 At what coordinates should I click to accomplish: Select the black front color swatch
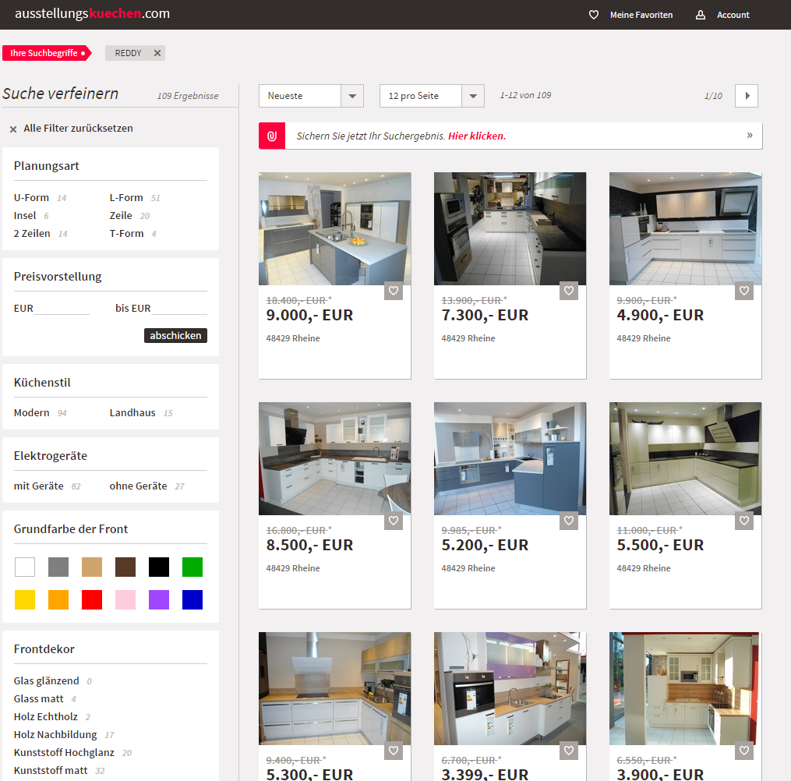click(x=159, y=567)
